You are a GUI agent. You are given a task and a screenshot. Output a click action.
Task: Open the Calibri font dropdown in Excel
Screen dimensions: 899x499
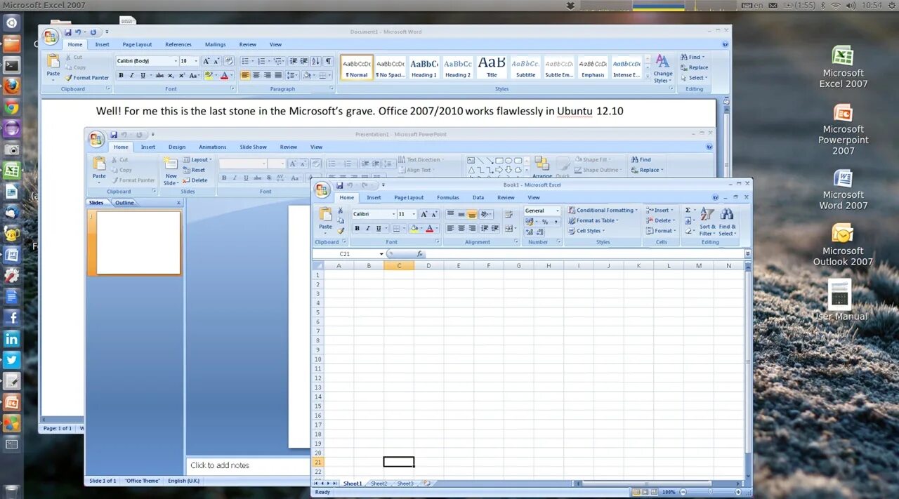(393, 214)
